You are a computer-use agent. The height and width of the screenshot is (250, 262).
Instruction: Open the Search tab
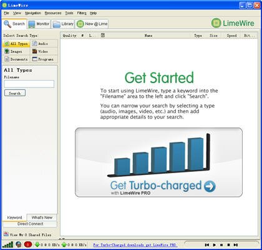[14, 24]
